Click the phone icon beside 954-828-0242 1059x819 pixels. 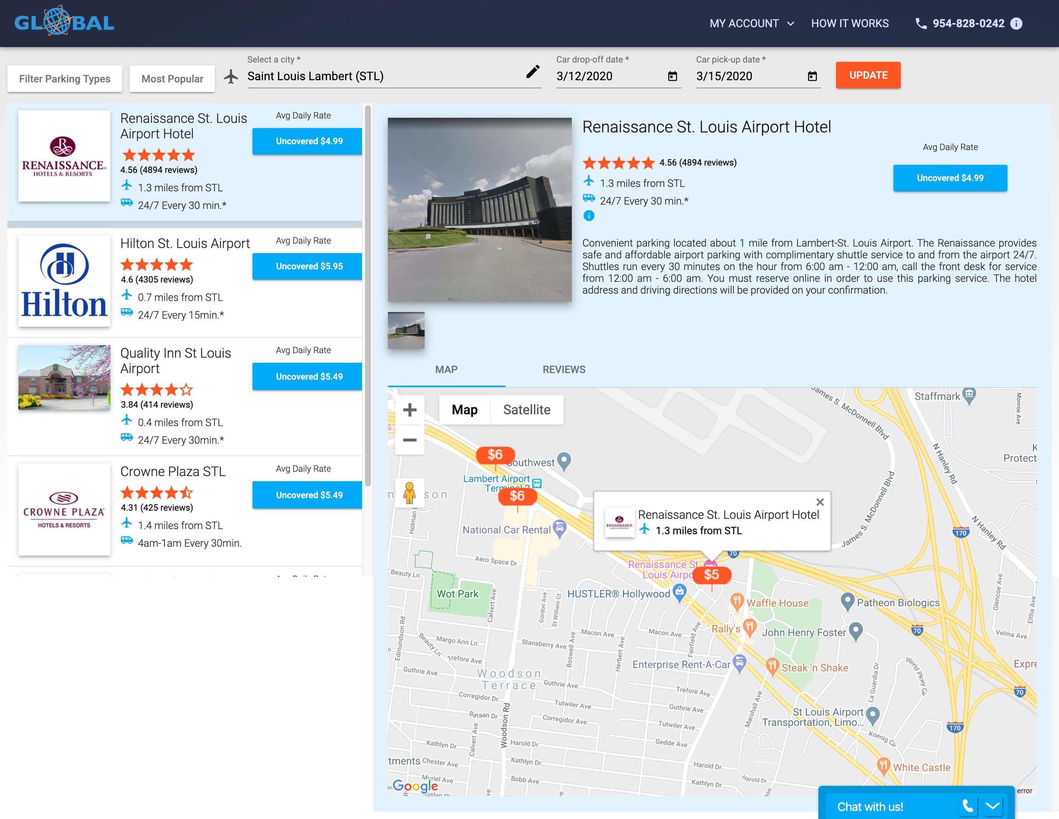(920, 23)
